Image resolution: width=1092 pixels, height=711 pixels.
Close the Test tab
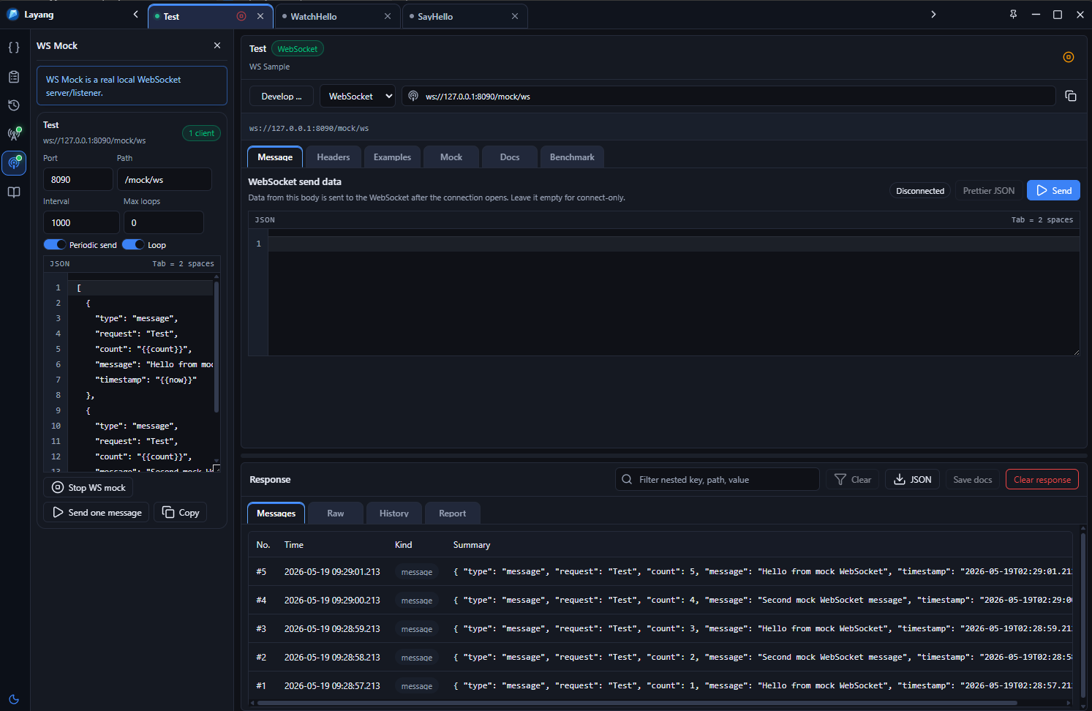pyautogui.click(x=260, y=16)
